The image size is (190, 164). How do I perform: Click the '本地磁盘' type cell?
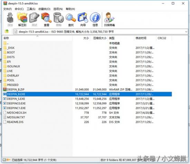(114, 43)
